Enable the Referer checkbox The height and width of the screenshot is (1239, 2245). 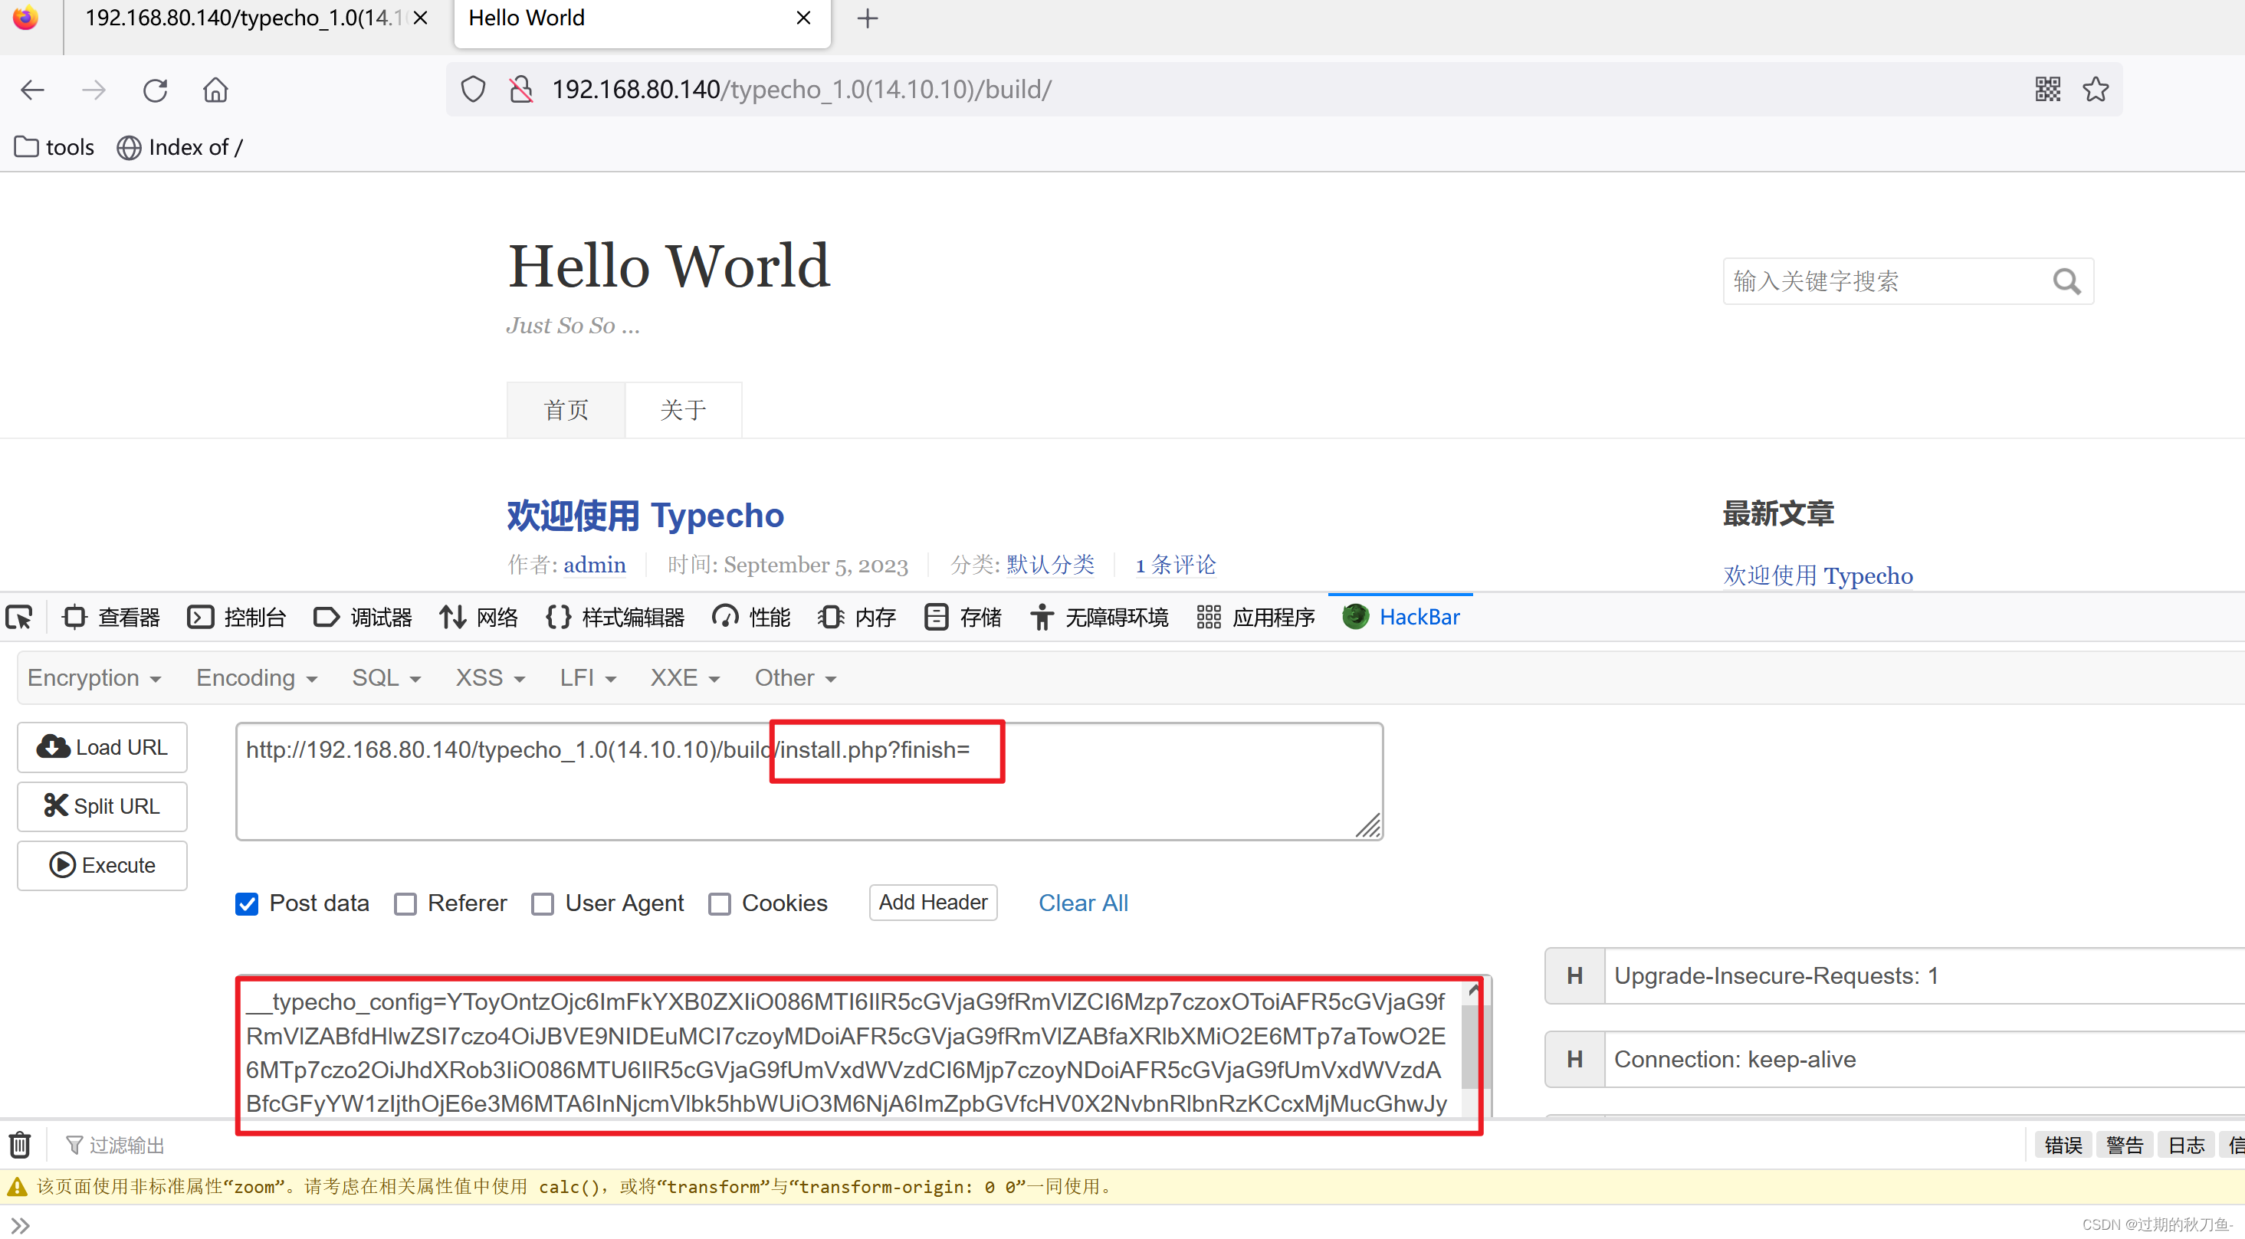pos(405,903)
